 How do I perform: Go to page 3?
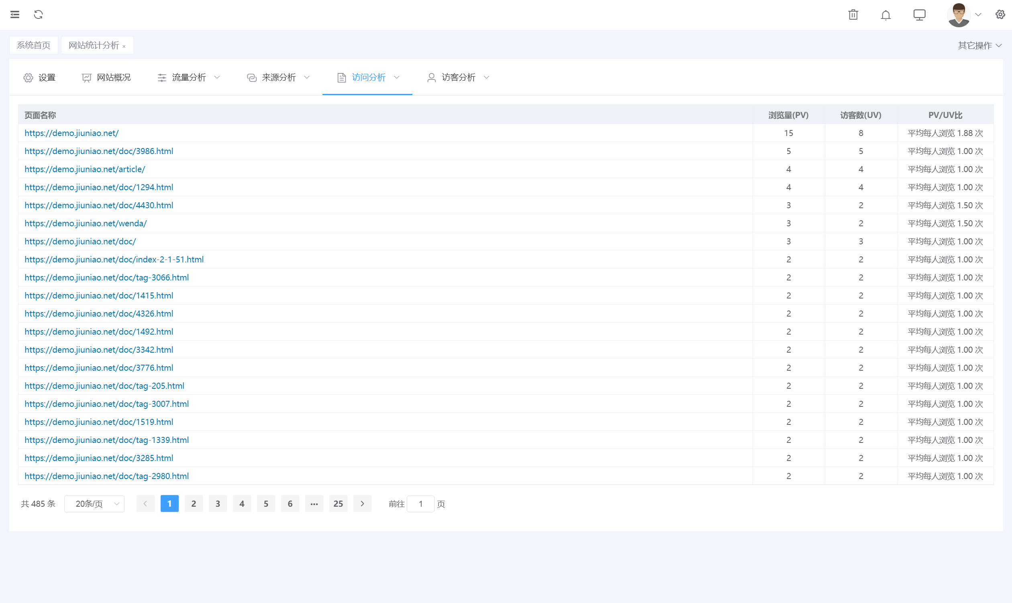pos(218,504)
